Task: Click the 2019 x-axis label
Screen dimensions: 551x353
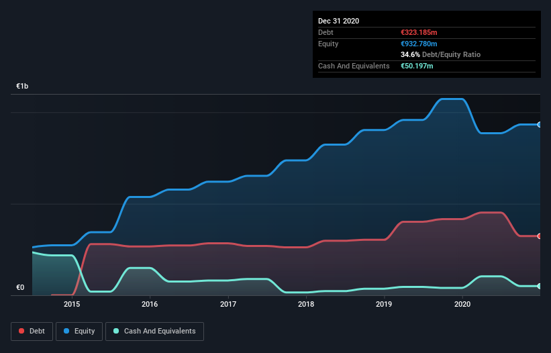Action: click(x=384, y=304)
